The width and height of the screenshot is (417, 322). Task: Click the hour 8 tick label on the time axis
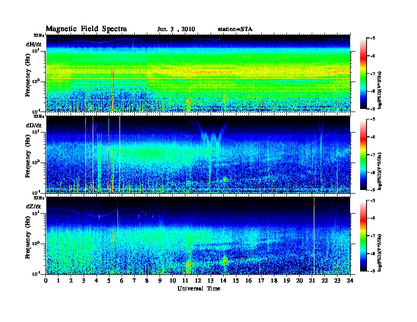point(147,280)
